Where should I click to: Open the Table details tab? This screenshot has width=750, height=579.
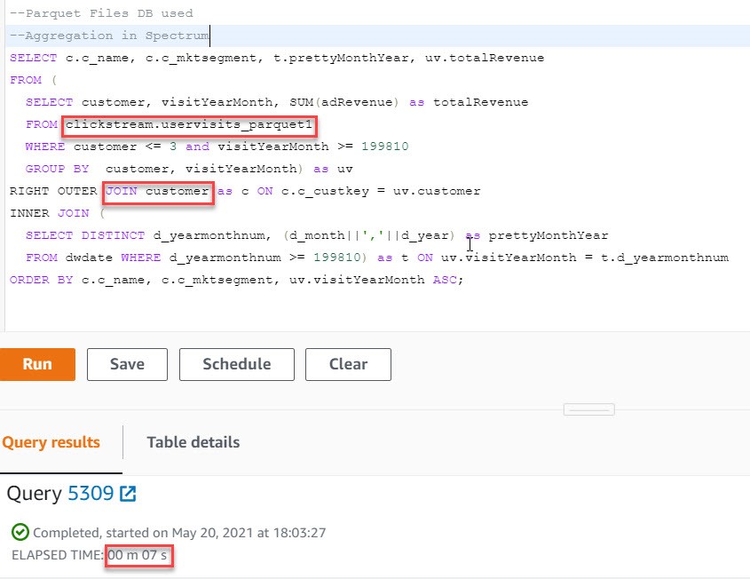tap(193, 442)
